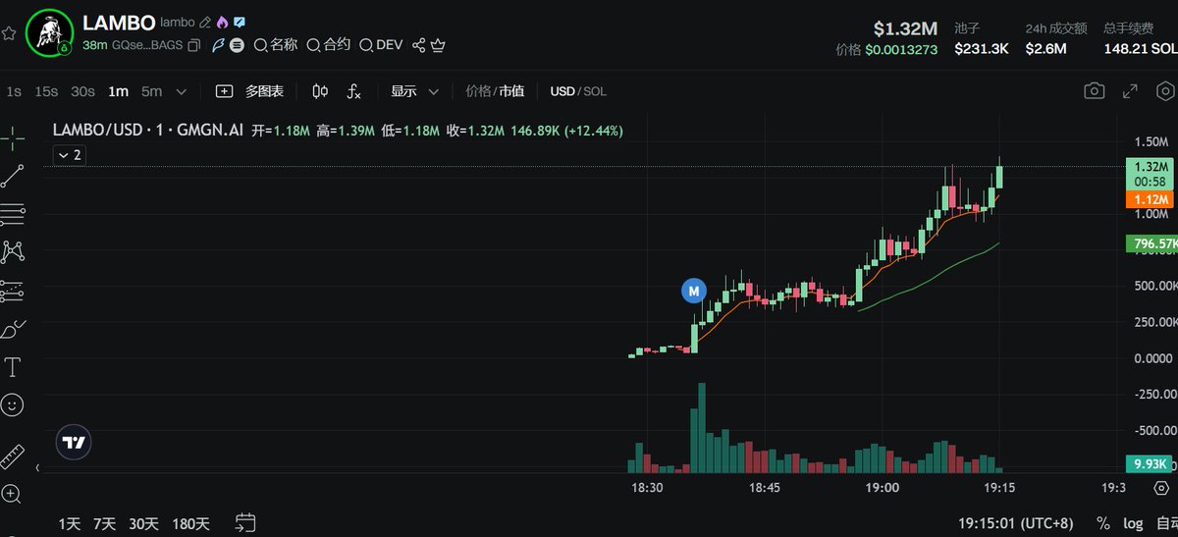
Task: Open the emoji sticker tool
Action: pyautogui.click(x=13, y=404)
